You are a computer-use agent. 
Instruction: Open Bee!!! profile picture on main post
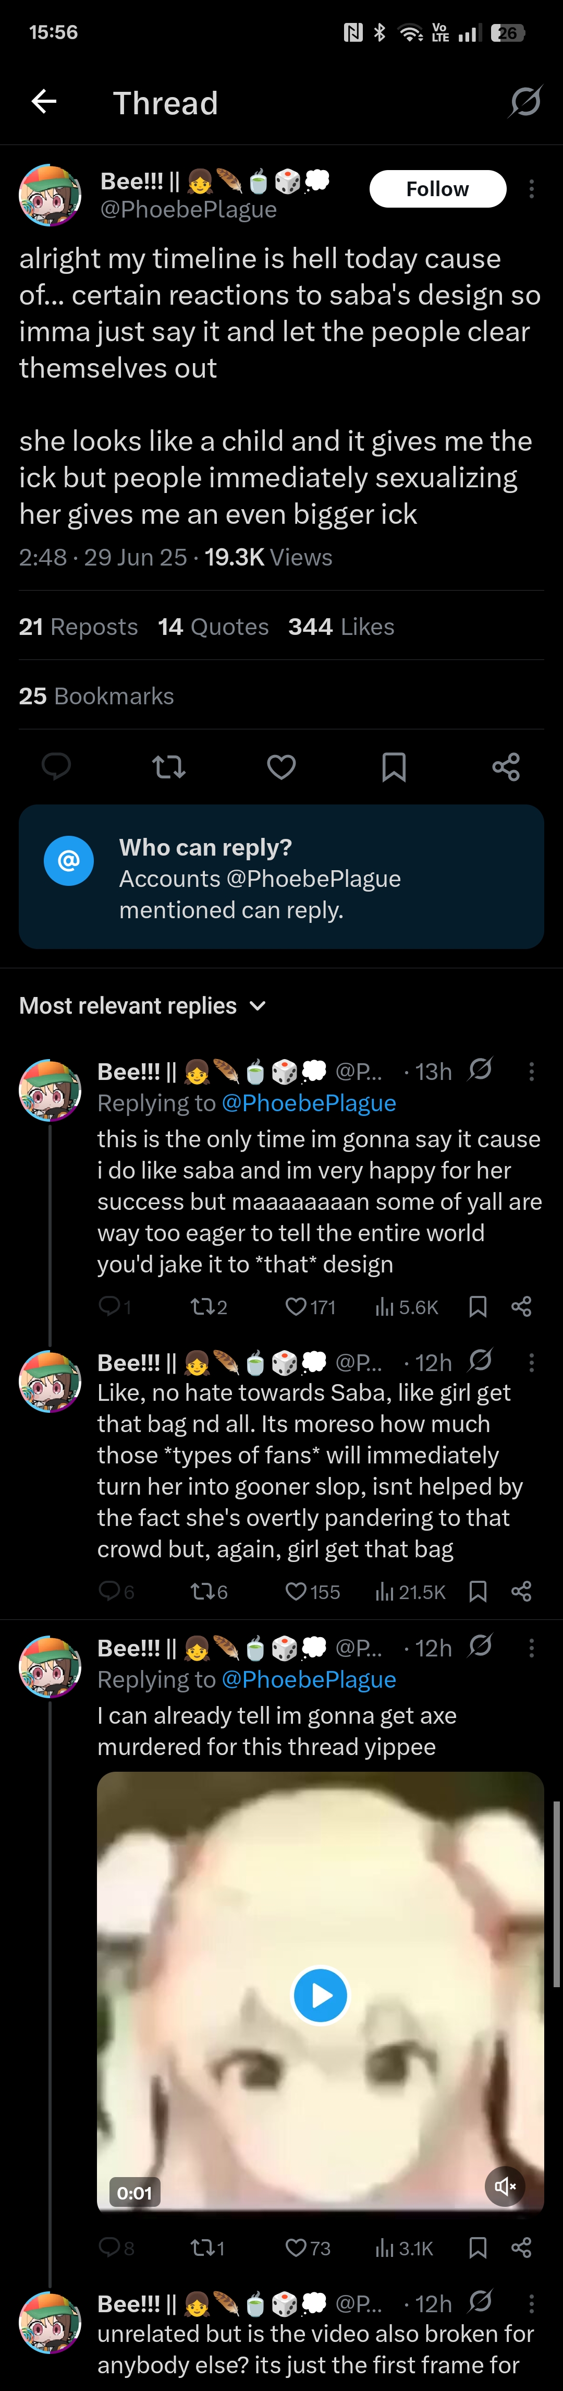[x=50, y=196]
